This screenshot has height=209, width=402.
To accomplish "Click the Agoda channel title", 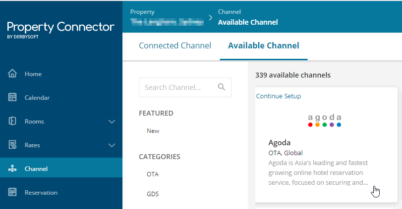I will point(279,143).
